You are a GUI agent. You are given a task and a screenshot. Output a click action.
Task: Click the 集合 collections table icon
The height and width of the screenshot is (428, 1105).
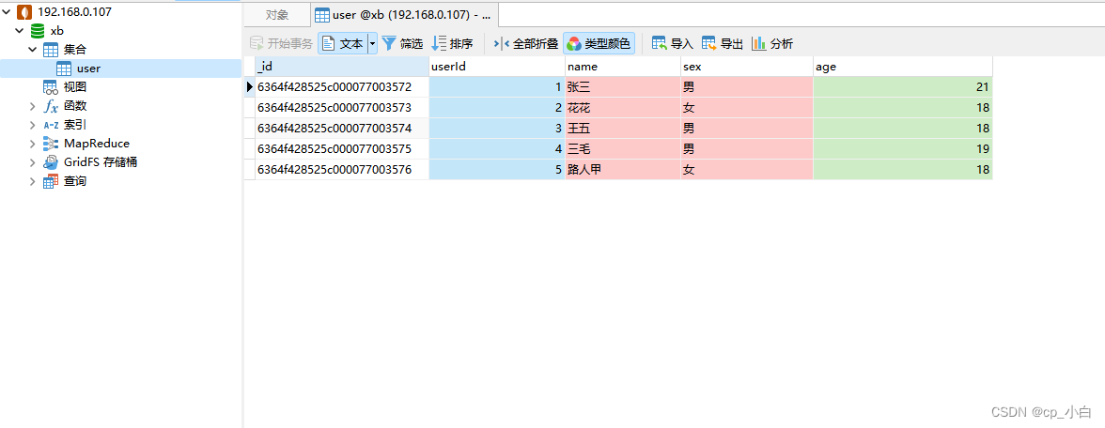[51, 49]
